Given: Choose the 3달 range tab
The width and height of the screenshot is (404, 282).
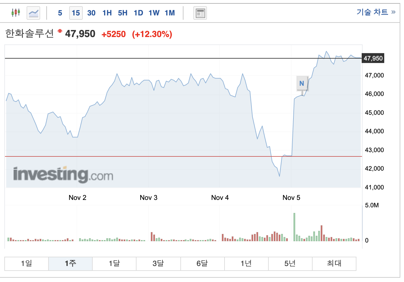Looking at the screenshot, I should click(158, 263).
